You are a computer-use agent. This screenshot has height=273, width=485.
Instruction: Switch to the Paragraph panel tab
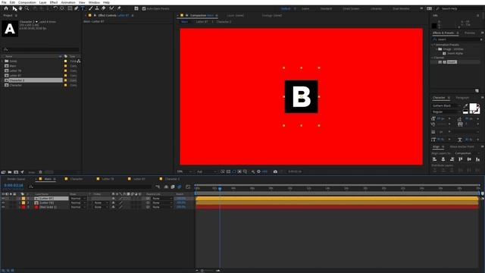(x=462, y=98)
